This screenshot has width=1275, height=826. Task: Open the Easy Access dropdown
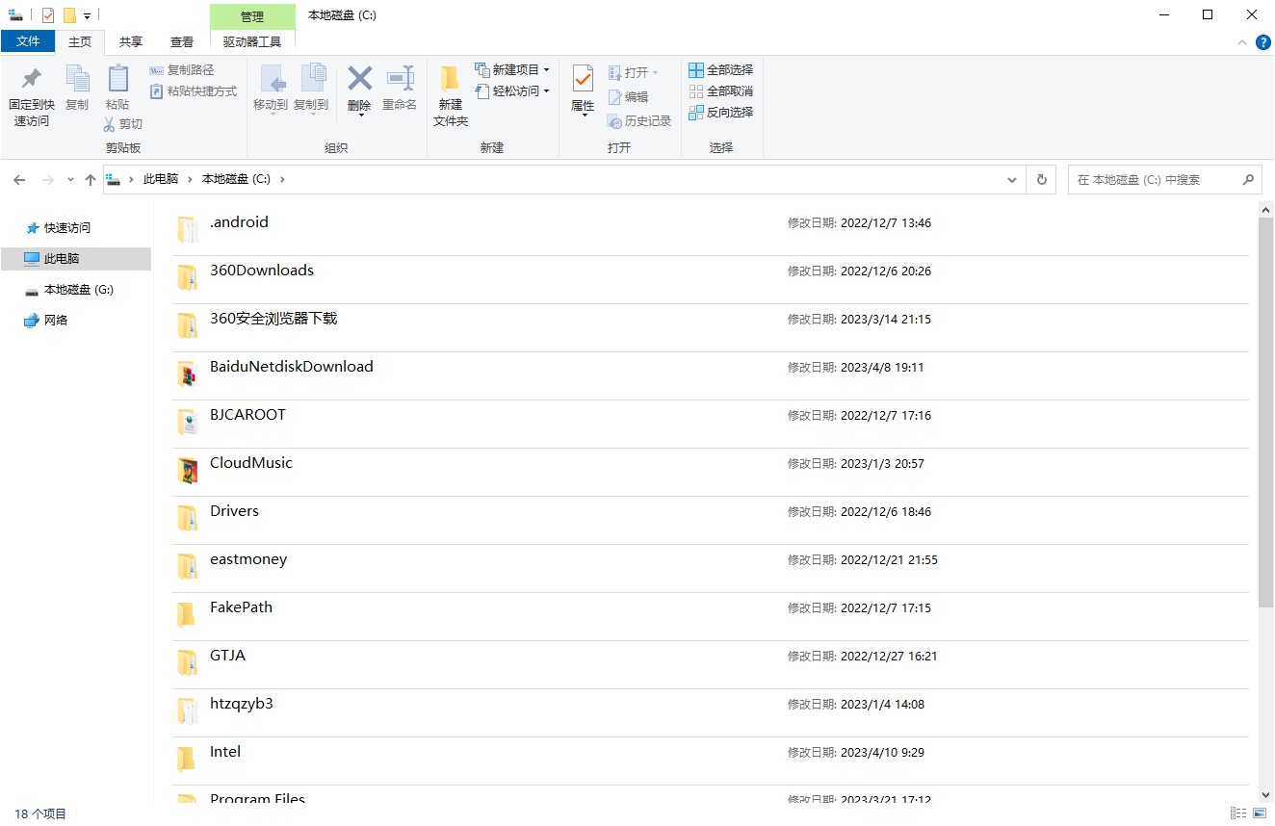[546, 91]
